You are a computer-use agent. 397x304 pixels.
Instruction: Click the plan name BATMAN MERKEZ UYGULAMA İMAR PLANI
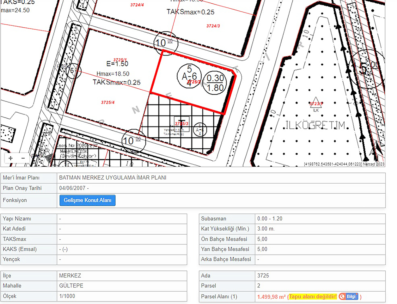(x=113, y=178)
